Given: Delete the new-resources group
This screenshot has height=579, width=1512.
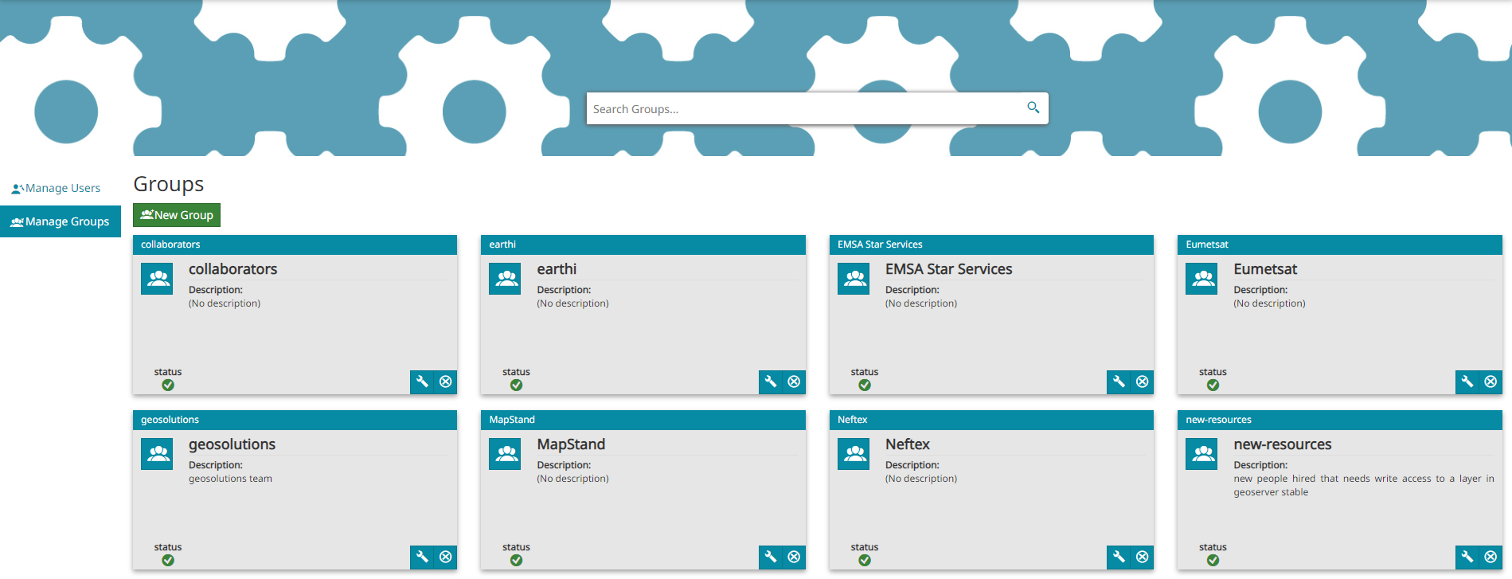Looking at the screenshot, I should (x=1491, y=557).
